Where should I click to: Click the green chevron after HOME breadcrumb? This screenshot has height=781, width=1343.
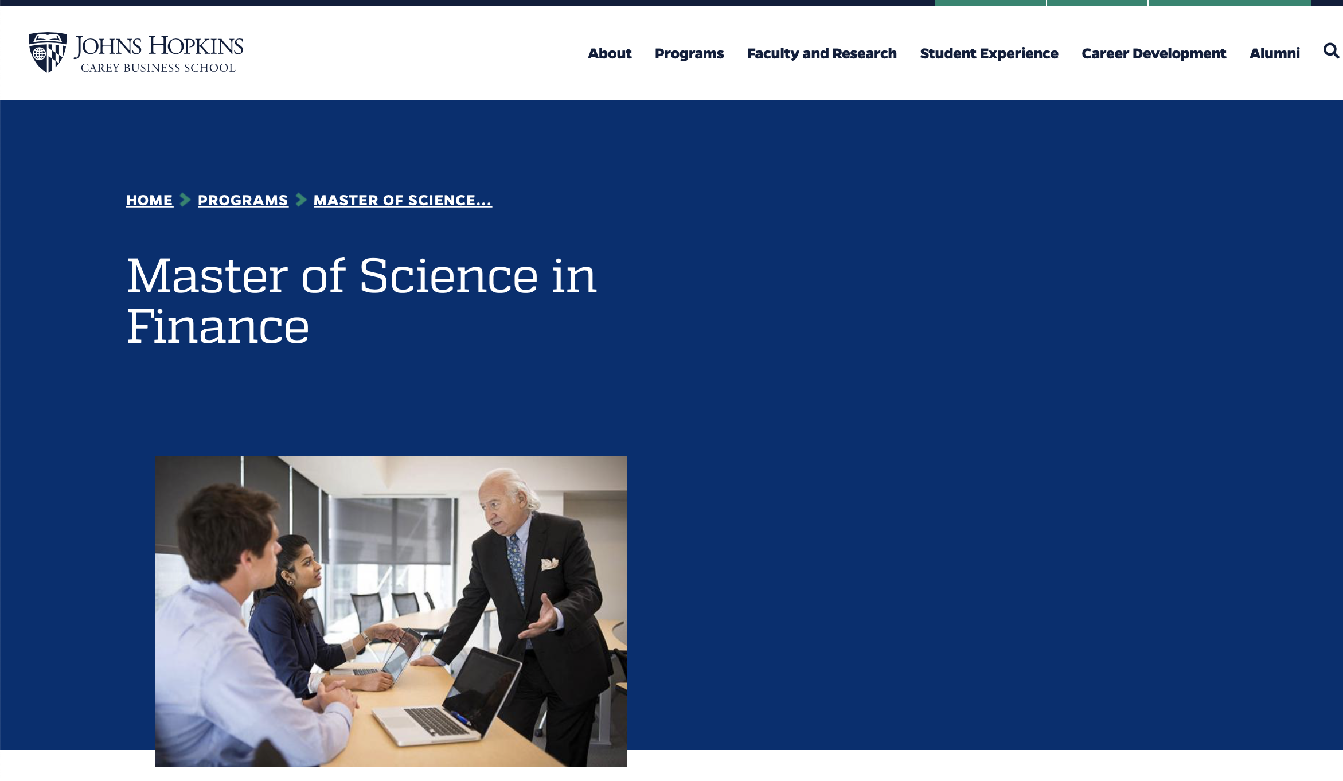pos(185,200)
